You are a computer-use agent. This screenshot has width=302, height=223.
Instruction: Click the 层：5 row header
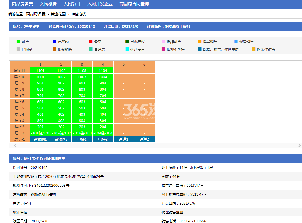[20, 108]
